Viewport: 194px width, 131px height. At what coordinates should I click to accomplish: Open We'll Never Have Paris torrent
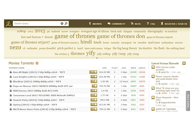[x=45, y=109]
